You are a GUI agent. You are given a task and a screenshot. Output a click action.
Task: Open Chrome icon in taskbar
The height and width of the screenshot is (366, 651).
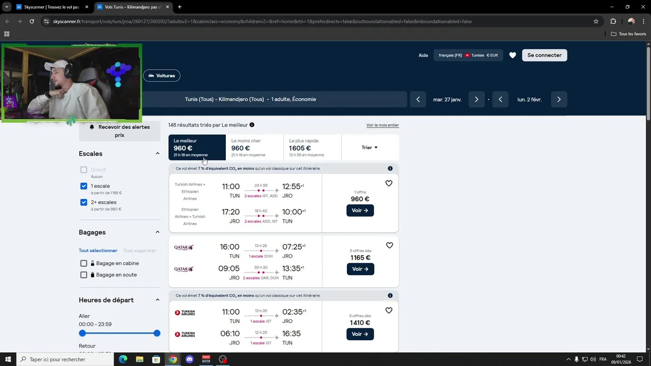point(173,359)
